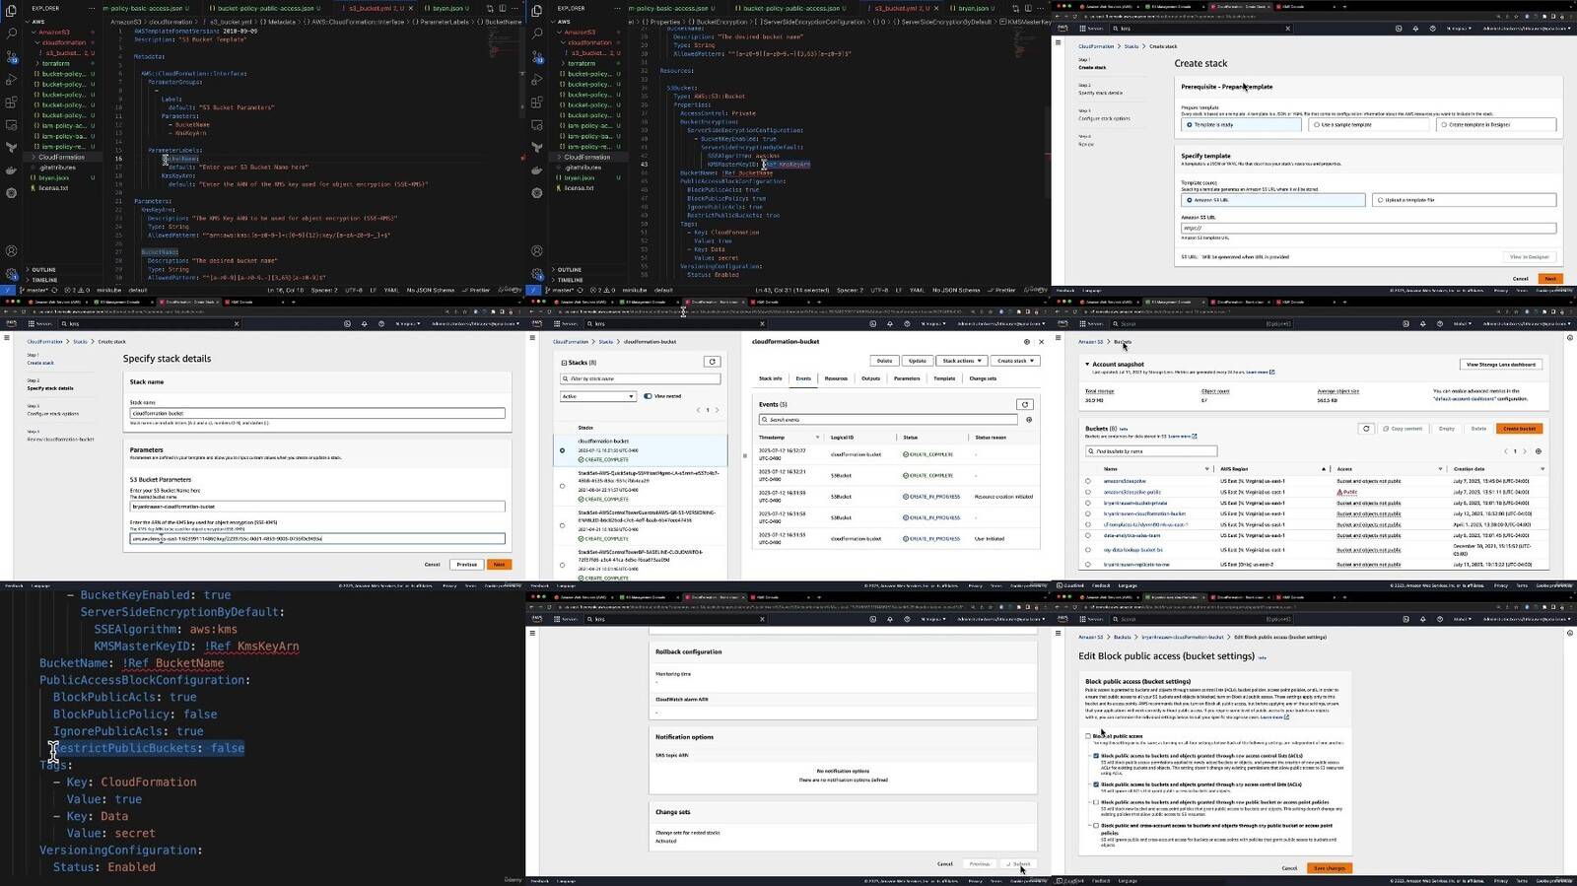This screenshot has height=886, width=1577.
Task: Collapse the Stacks side panel icon
Action: 564,363
